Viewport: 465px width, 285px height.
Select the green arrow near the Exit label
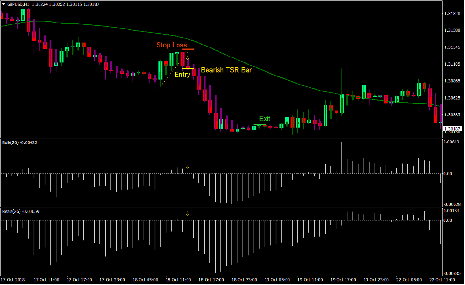[259, 125]
